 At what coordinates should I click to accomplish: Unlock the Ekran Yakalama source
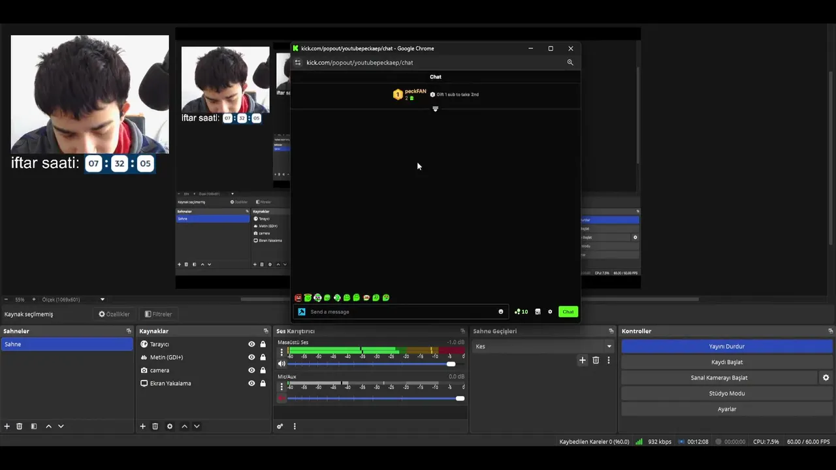(x=263, y=383)
